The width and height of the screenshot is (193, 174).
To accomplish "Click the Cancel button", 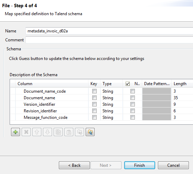I will click(x=173, y=165).
